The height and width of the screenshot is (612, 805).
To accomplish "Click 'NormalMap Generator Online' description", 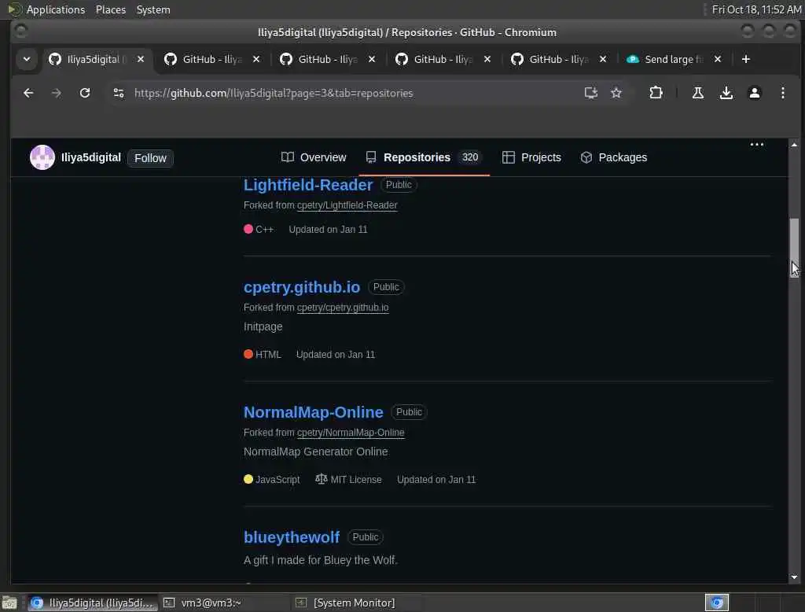I will pyautogui.click(x=316, y=452).
